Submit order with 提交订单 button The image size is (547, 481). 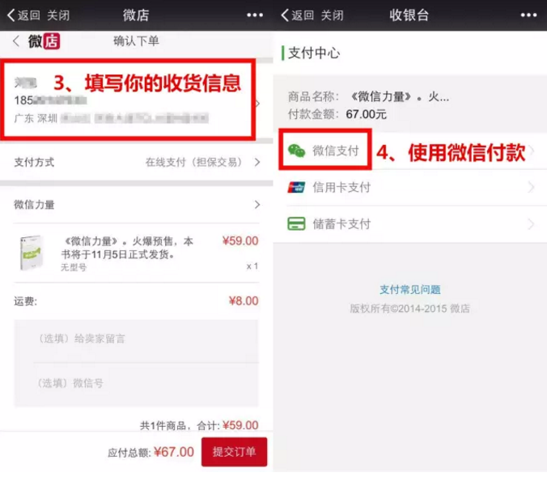(234, 452)
